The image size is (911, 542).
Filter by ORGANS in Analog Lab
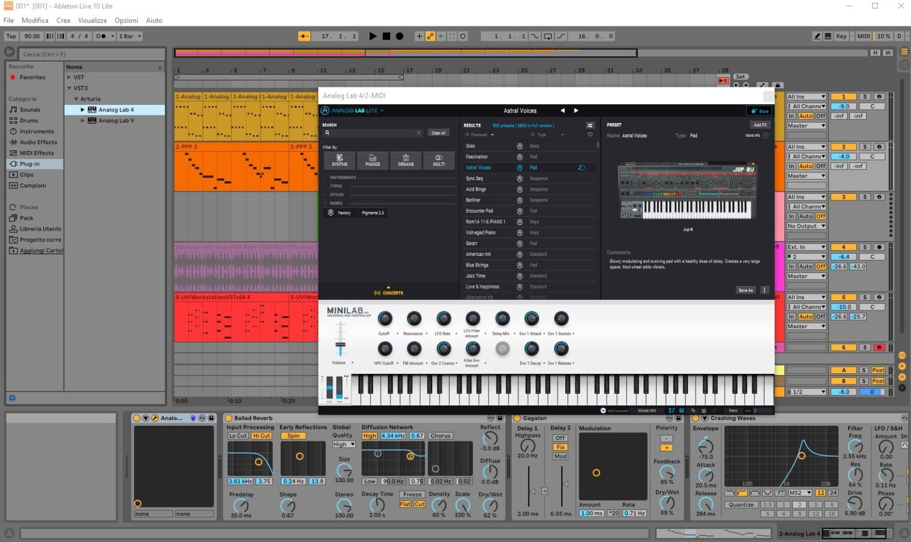click(406, 160)
